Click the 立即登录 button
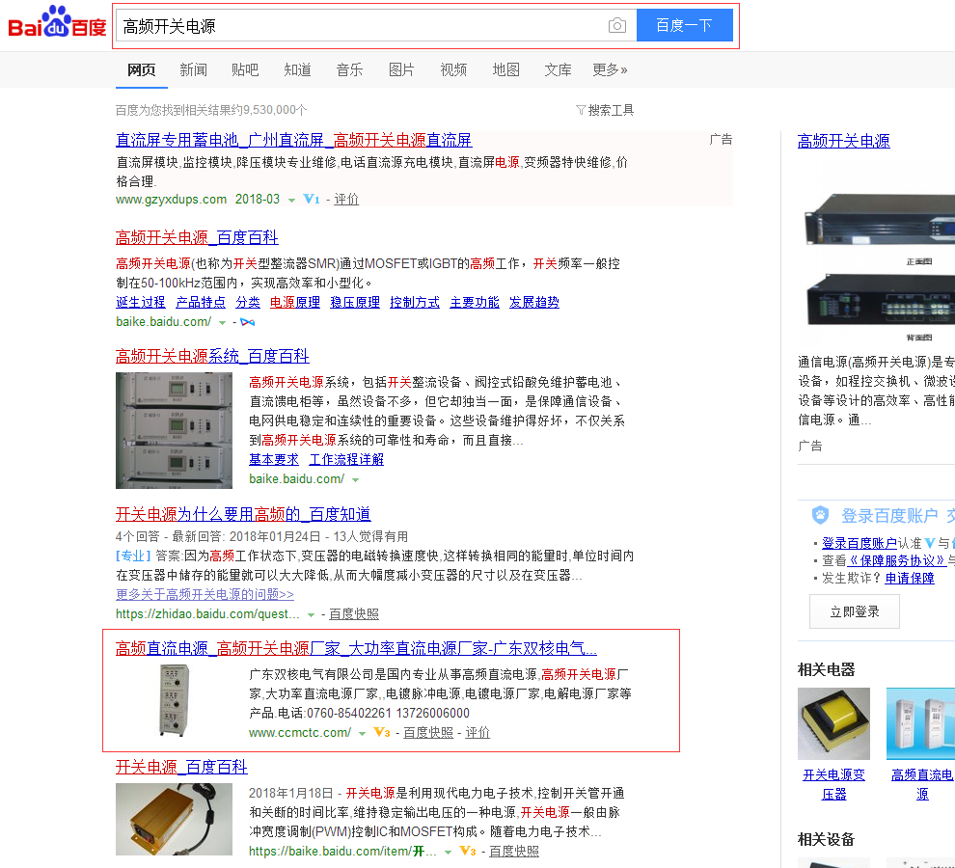The image size is (955, 868). coord(854,611)
